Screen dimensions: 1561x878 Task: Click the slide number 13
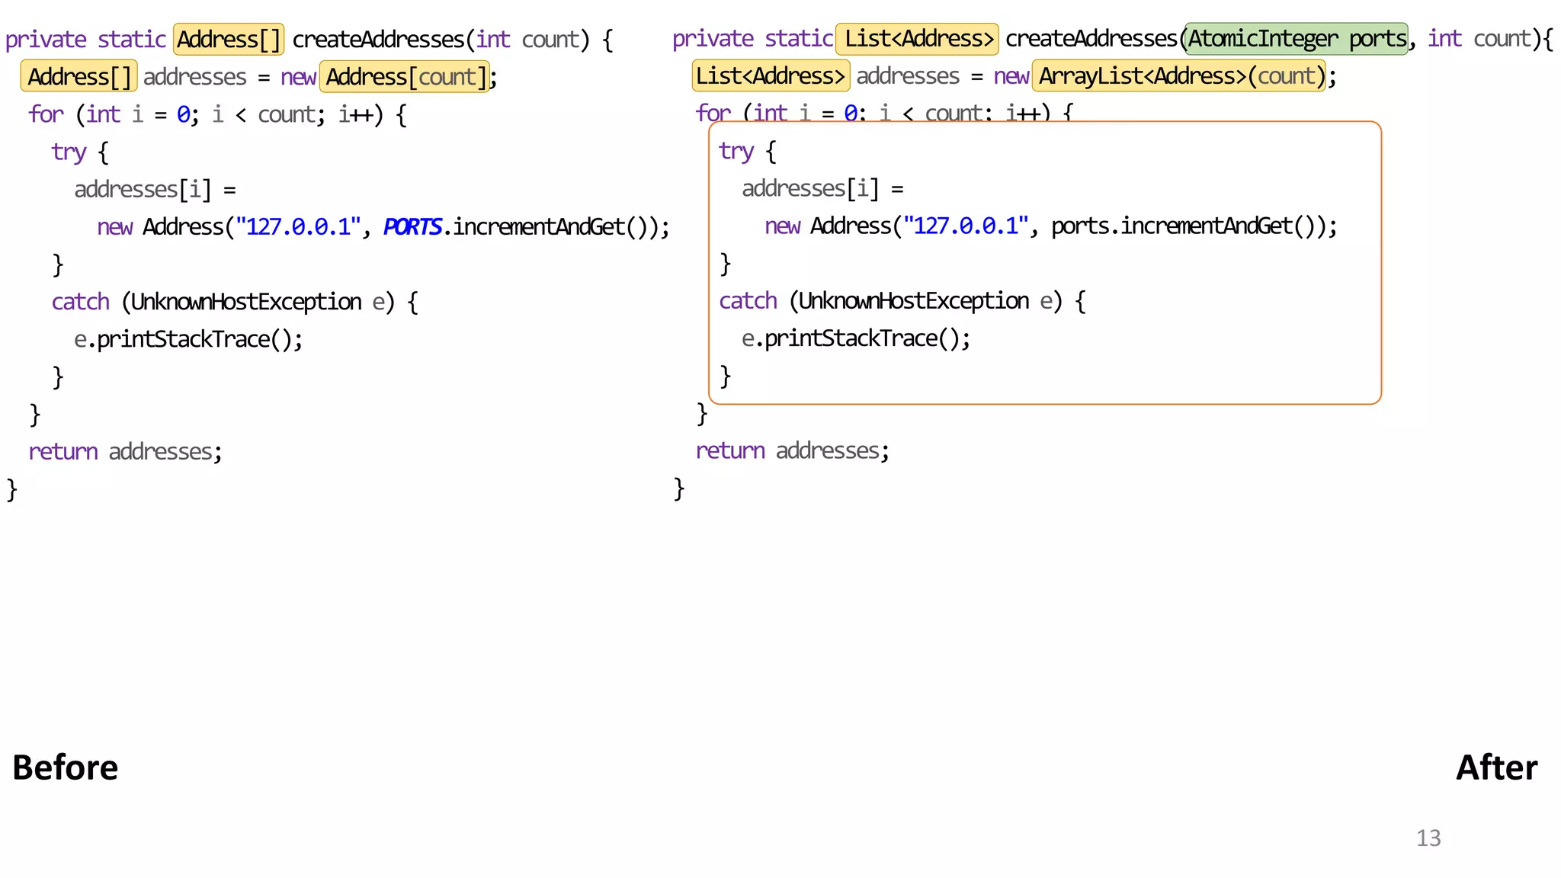pos(1428,838)
